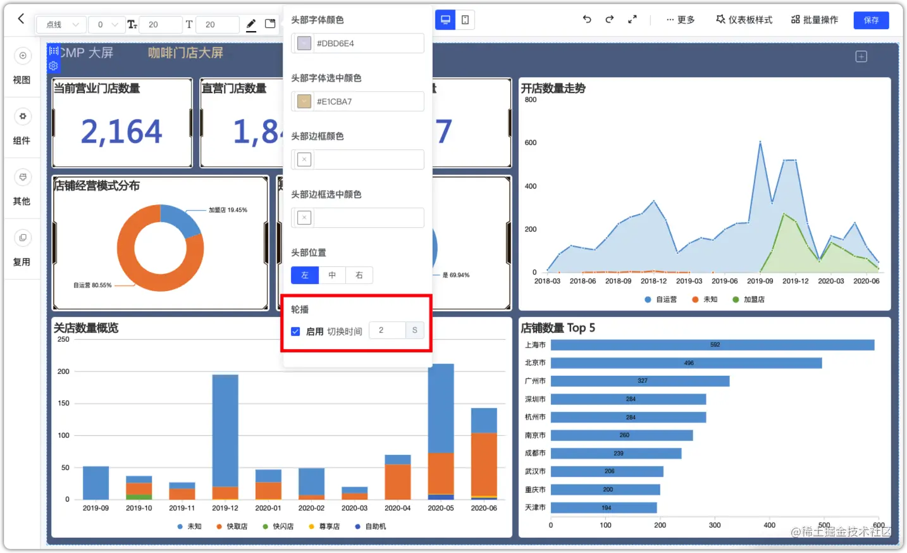Toggle 快取店 legend in 关店数量概览 chart
The width and height of the screenshot is (907, 553).
click(x=231, y=526)
